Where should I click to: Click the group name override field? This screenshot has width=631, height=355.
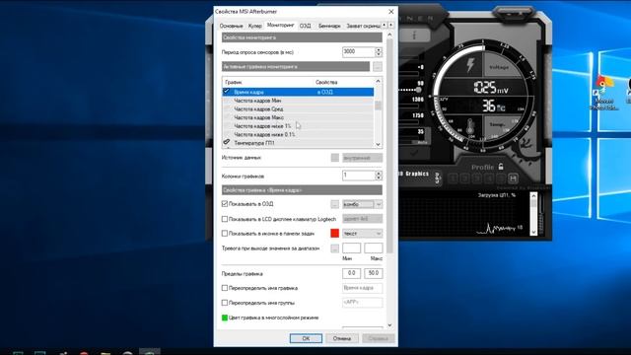362,303
